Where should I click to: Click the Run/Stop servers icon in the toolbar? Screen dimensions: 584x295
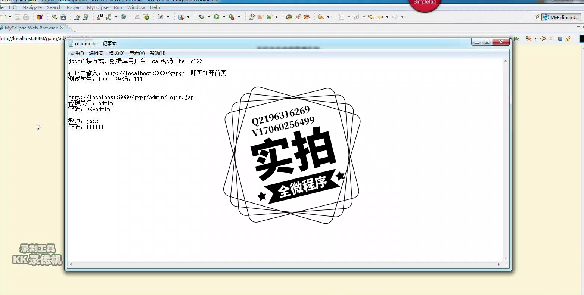(109, 17)
